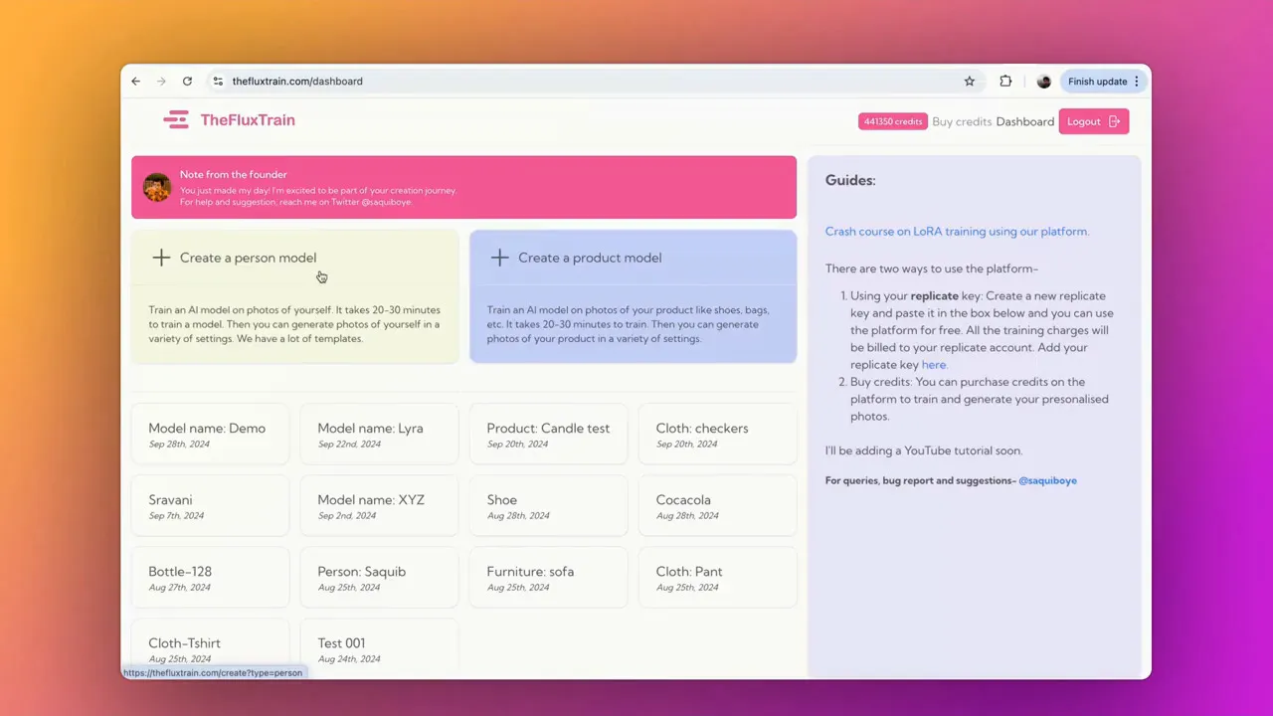Reload the page with the refresh icon
Viewport: 1273px width, 716px height.
point(187,81)
